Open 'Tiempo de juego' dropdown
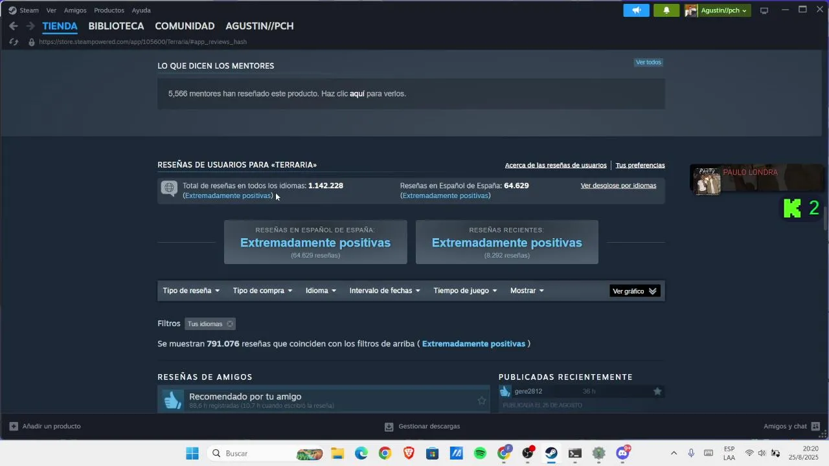 click(465, 291)
